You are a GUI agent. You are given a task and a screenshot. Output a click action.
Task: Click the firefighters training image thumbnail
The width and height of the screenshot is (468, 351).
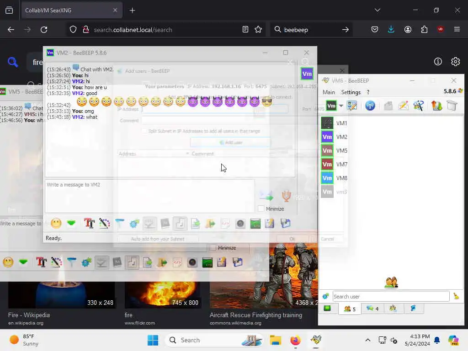(x=264, y=276)
